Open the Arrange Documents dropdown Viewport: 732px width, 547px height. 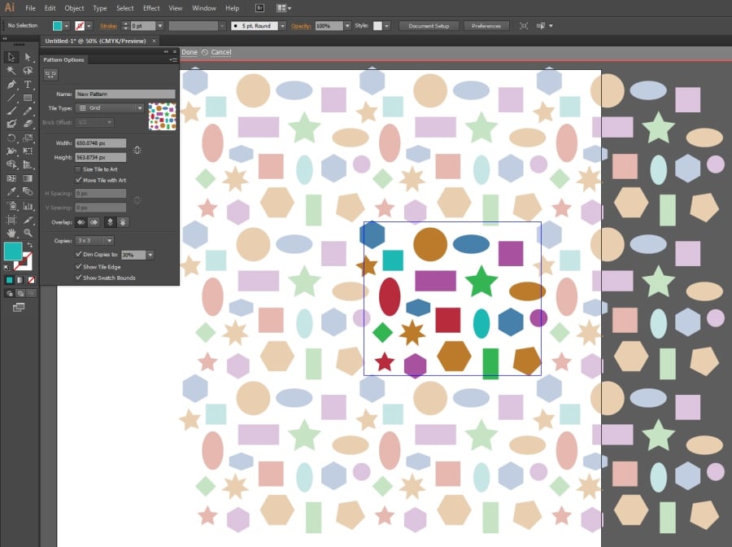(284, 8)
